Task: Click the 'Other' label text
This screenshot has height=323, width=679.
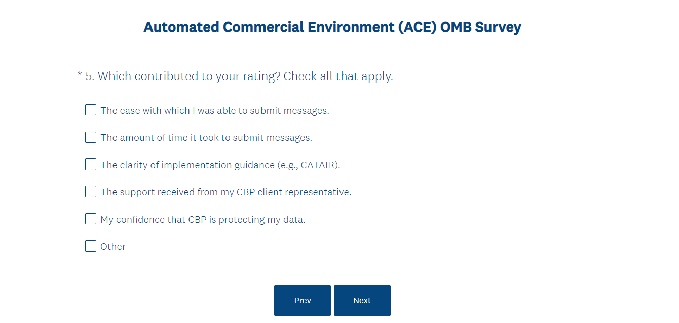Action: [113, 247]
